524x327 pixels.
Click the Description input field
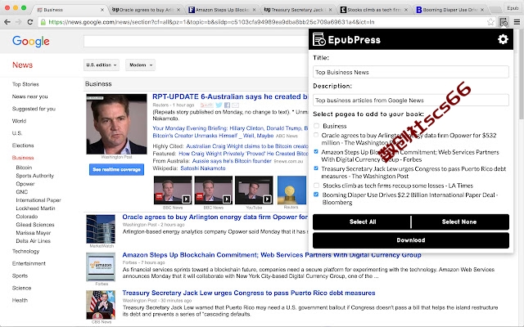click(x=411, y=100)
